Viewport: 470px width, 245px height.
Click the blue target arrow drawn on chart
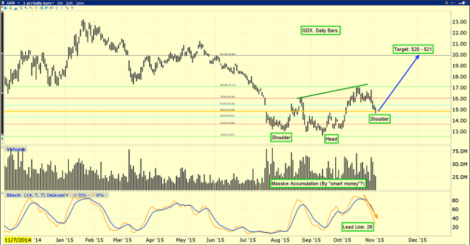[x=399, y=83]
